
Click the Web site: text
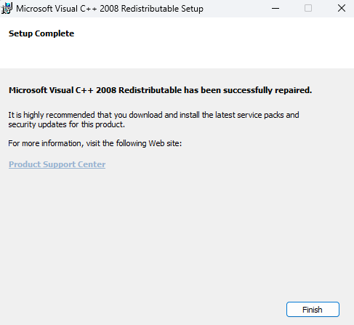[x=165, y=143]
